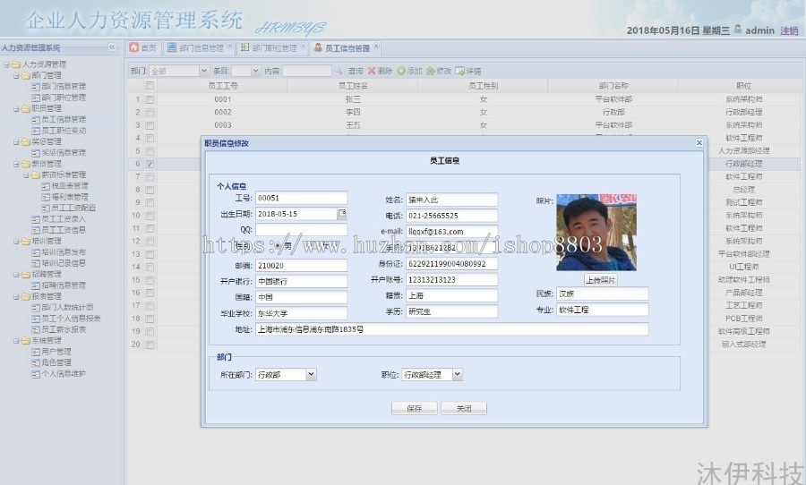
Task: Close the 部门信息管理 tab with its X
Action: (x=230, y=47)
